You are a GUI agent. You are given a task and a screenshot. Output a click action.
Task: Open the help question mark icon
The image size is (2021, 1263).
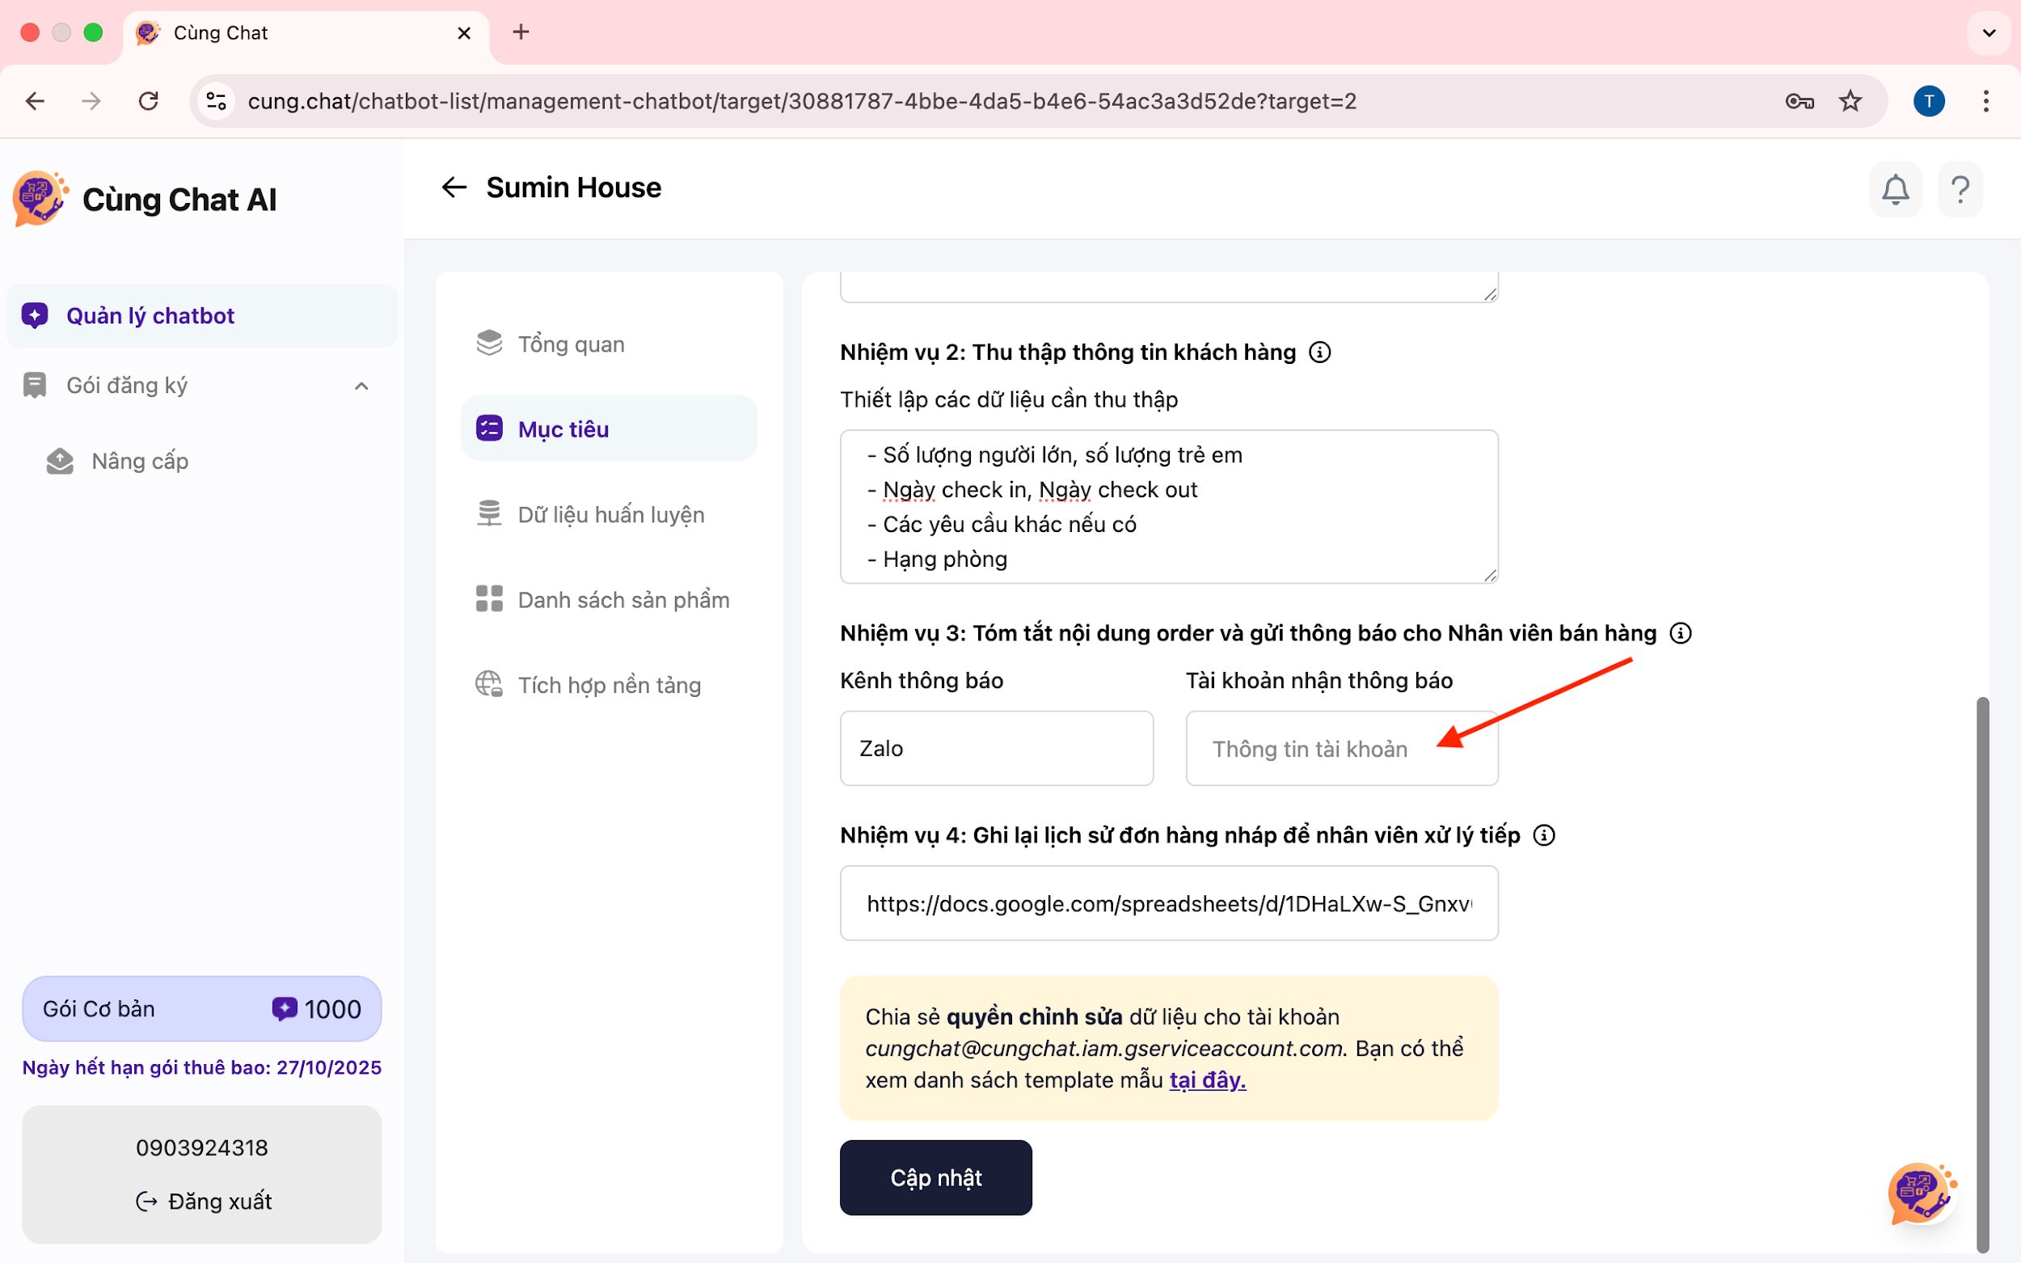pyautogui.click(x=1960, y=190)
